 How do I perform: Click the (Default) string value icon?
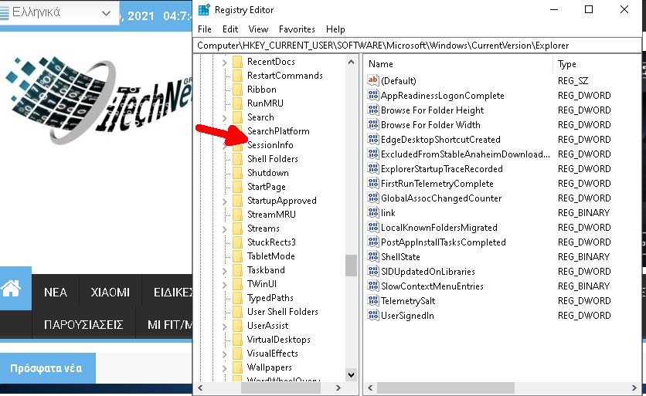pos(373,80)
